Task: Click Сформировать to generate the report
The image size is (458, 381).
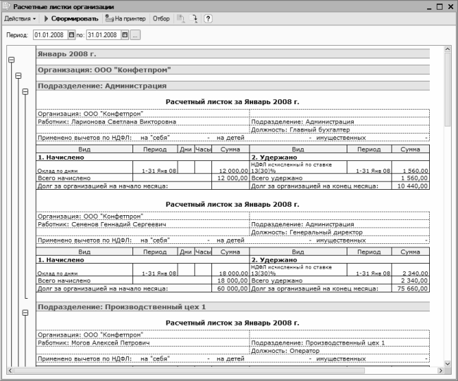Action: (x=70, y=18)
